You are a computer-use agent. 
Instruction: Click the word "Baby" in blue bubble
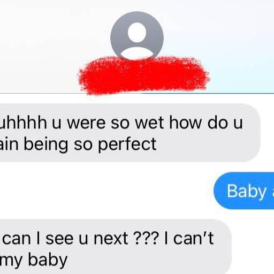[x=247, y=192]
